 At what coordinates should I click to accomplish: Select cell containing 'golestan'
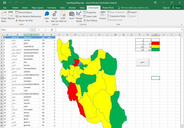pos(31,125)
